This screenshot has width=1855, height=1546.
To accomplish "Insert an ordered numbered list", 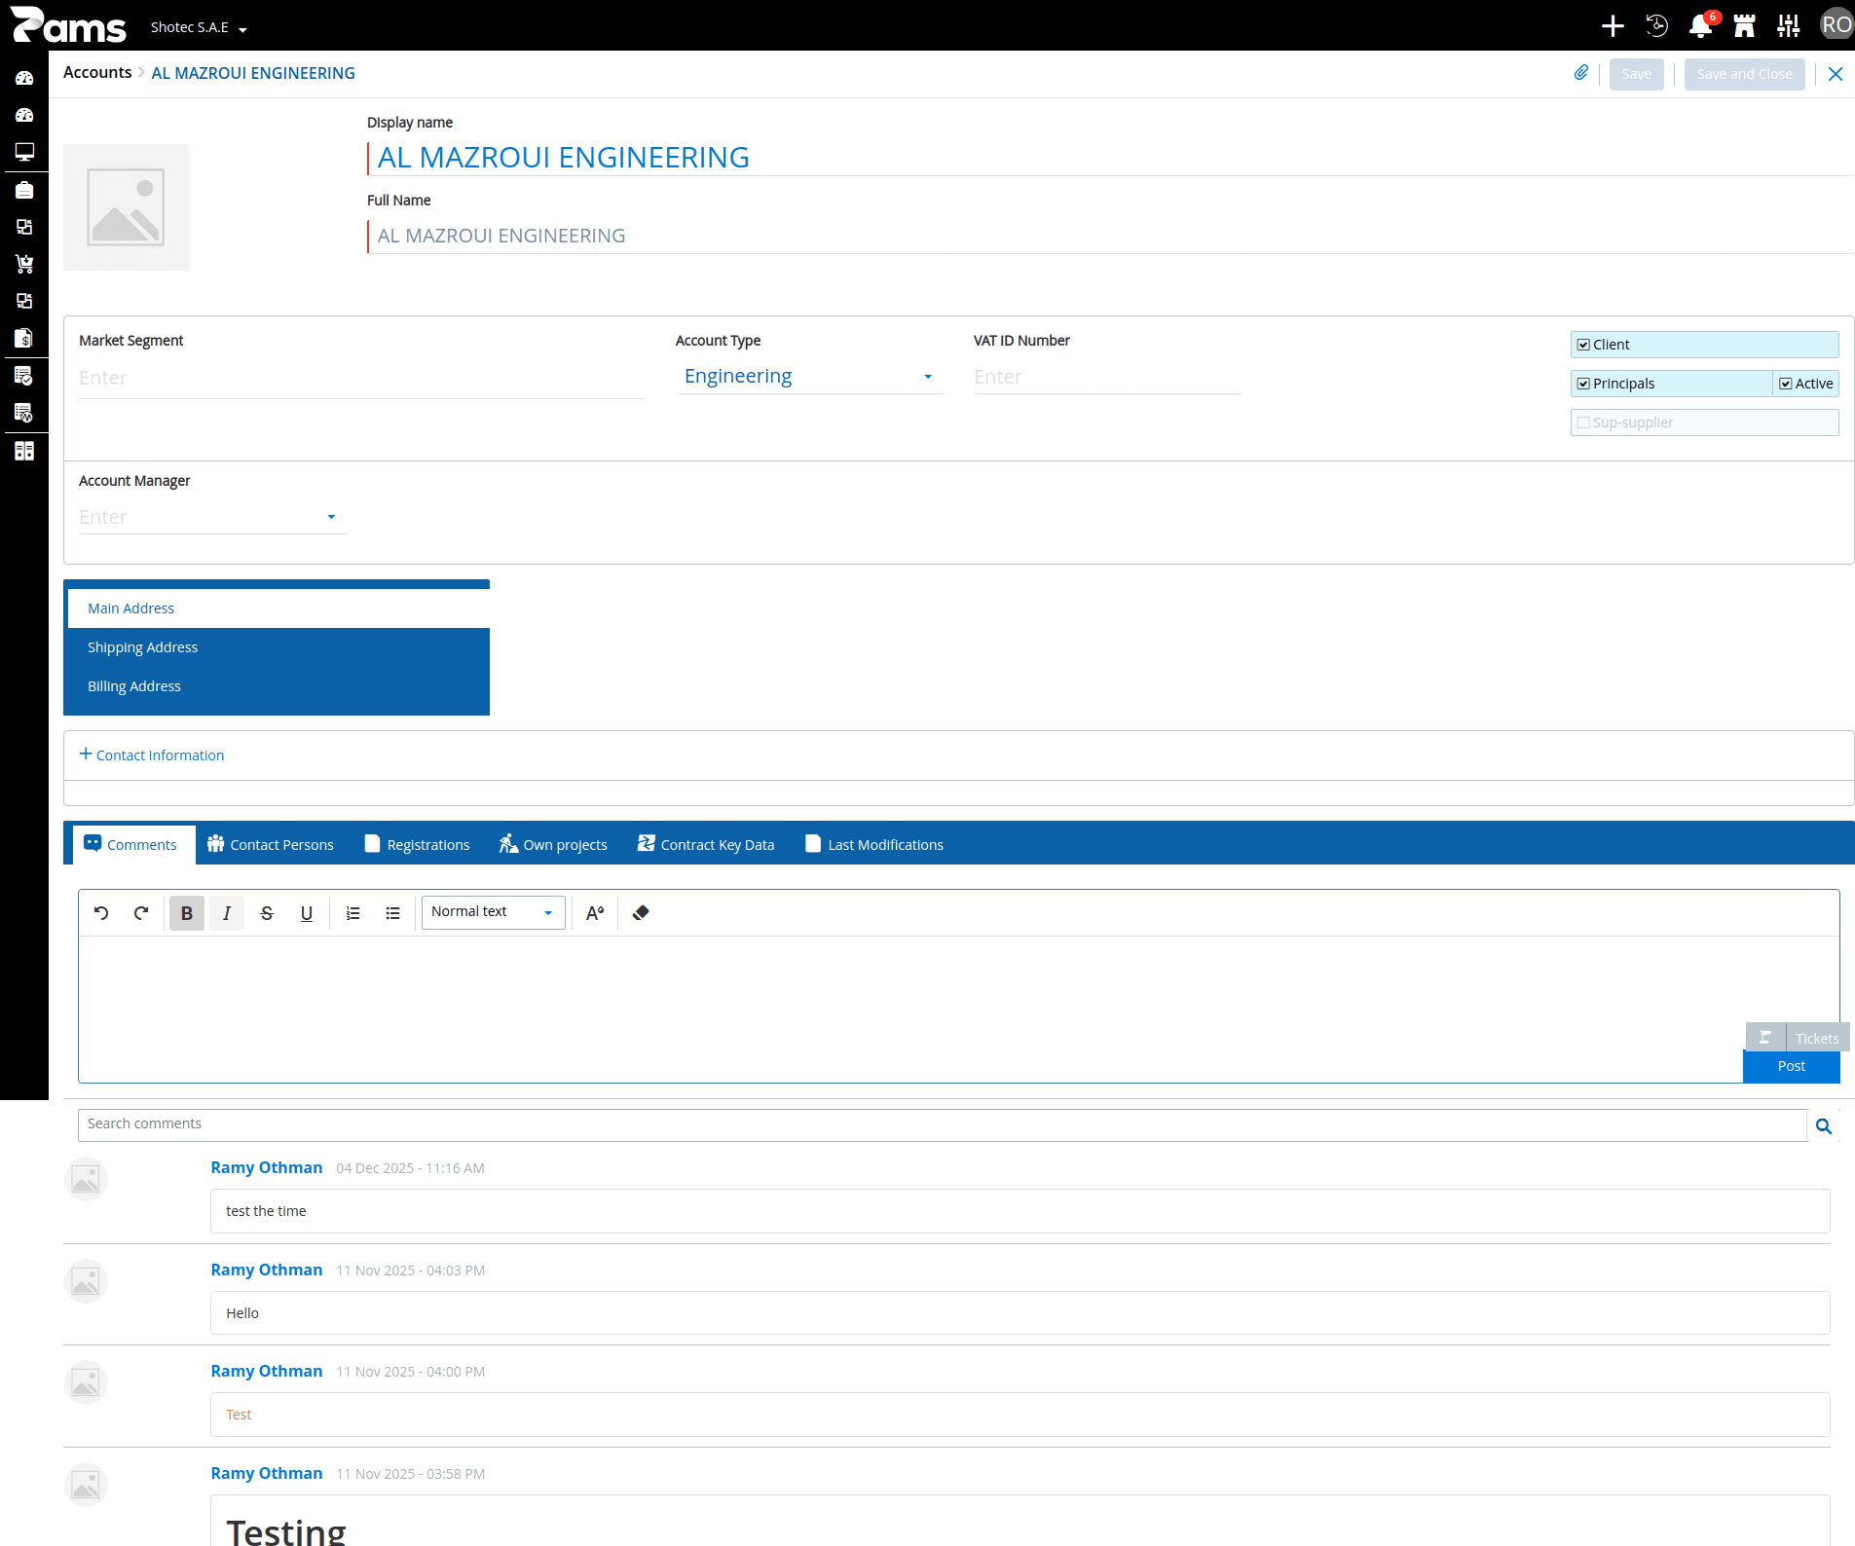I will click(x=353, y=913).
